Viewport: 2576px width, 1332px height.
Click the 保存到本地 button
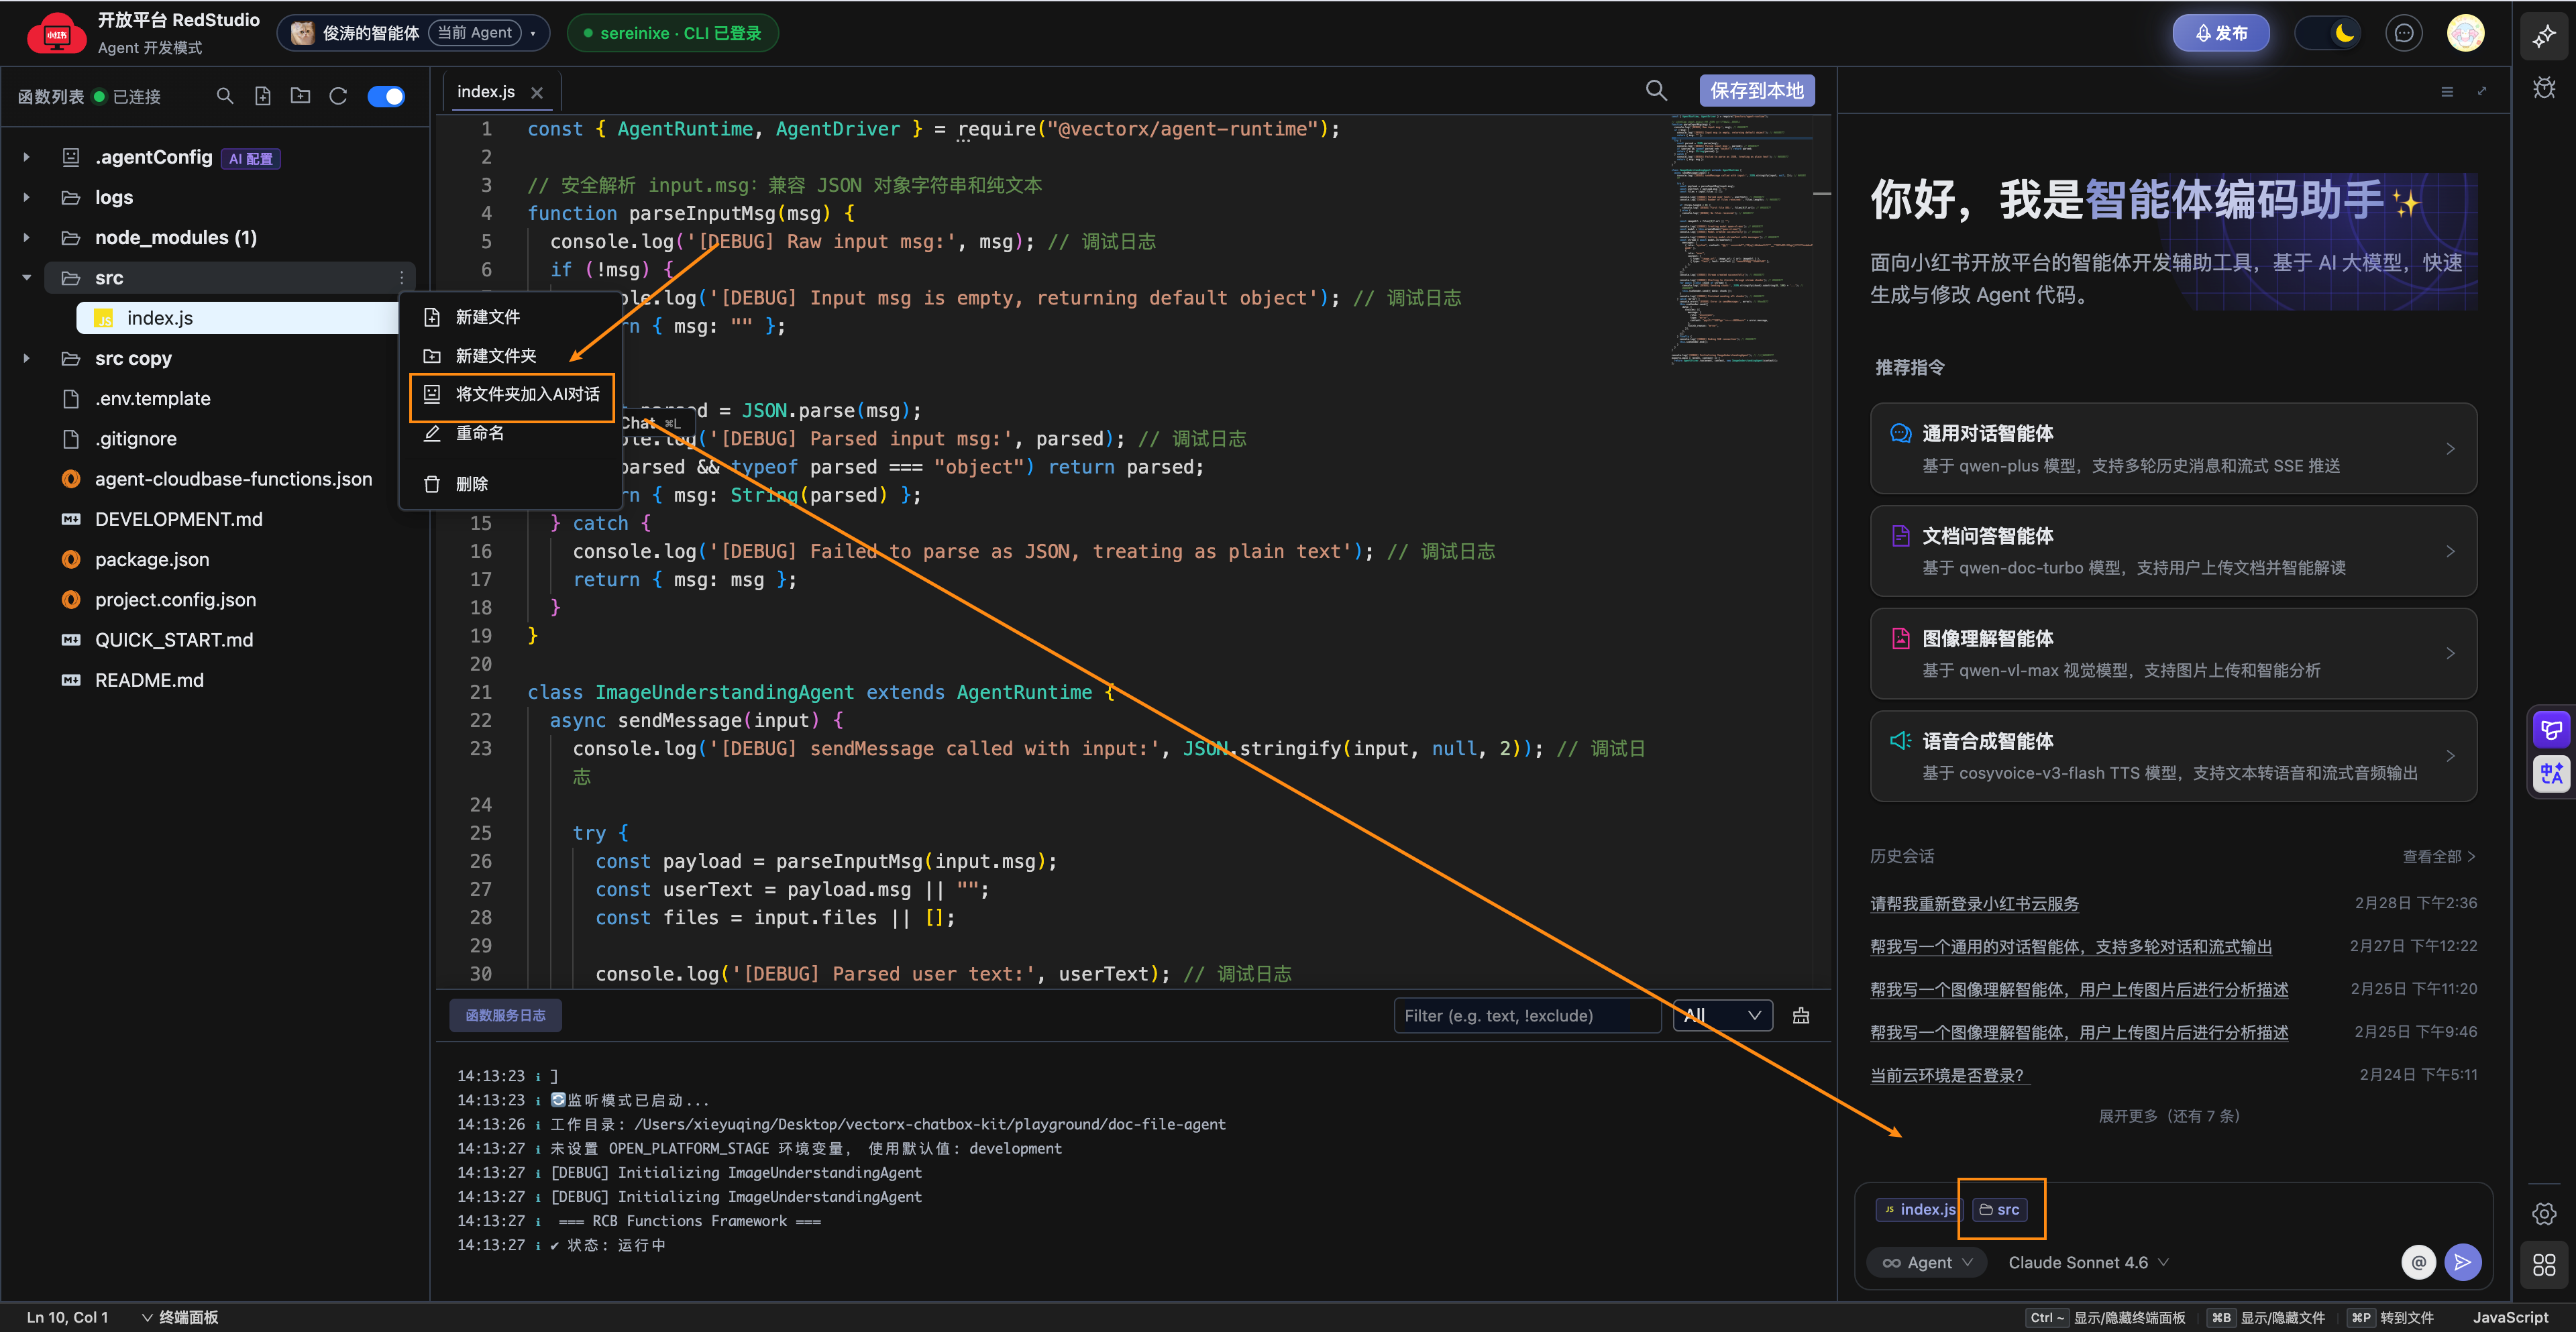tap(1757, 91)
